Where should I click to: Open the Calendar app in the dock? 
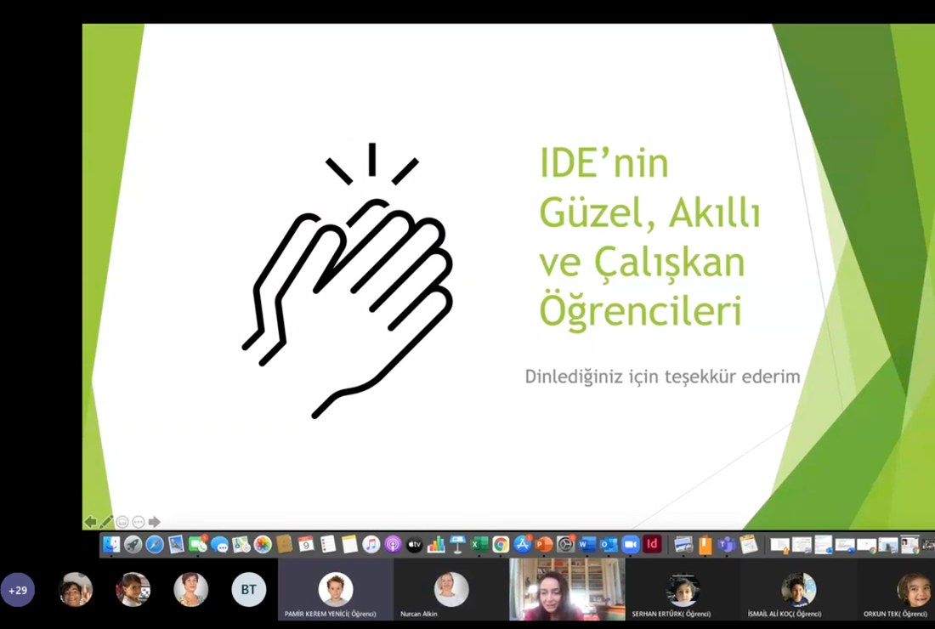pyautogui.click(x=306, y=544)
